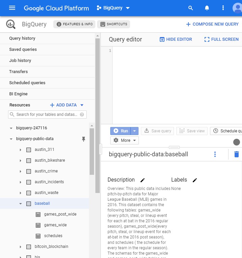Open the hamburger navigation menu
The height and width of the screenshot is (258, 242).
pos(12,8)
